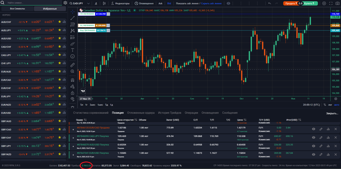
Task: Close the AUD/USD position with X
Action: tap(336, 146)
